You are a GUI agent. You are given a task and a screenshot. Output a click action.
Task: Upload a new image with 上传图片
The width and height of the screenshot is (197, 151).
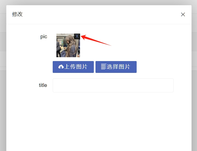(x=73, y=67)
